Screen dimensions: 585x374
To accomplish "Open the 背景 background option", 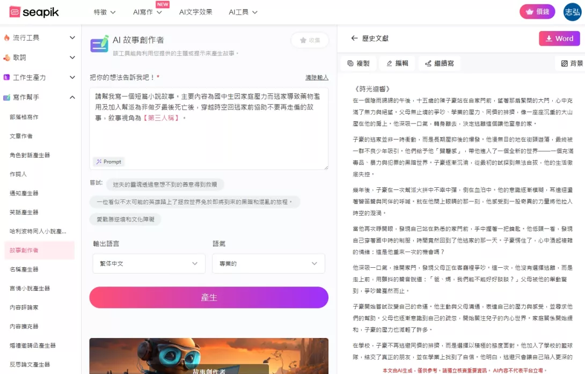I will pos(572,63).
